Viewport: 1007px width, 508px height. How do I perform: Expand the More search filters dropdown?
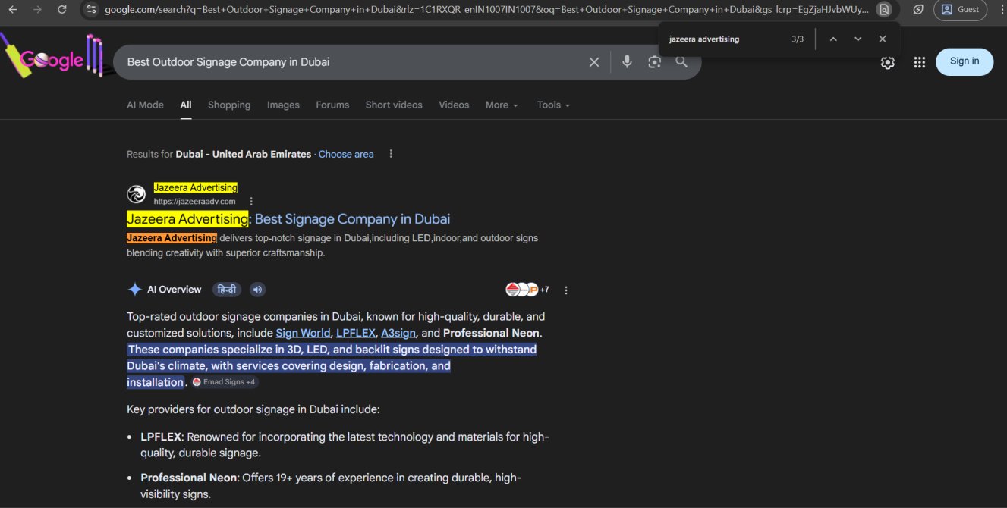pyautogui.click(x=502, y=105)
